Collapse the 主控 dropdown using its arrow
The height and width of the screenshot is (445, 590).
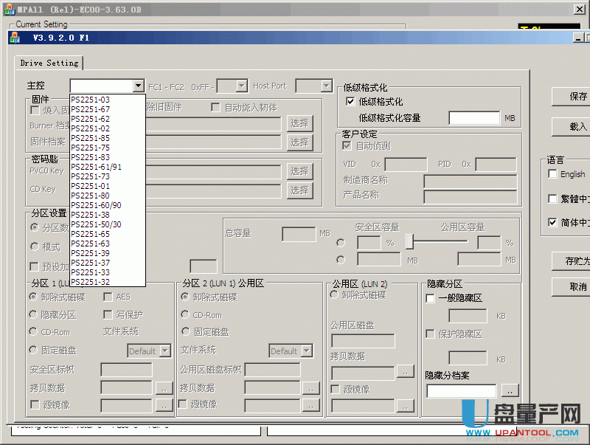tap(138, 86)
